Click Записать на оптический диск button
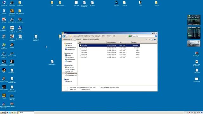This screenshot has height=114, width=203. point(91,40)
